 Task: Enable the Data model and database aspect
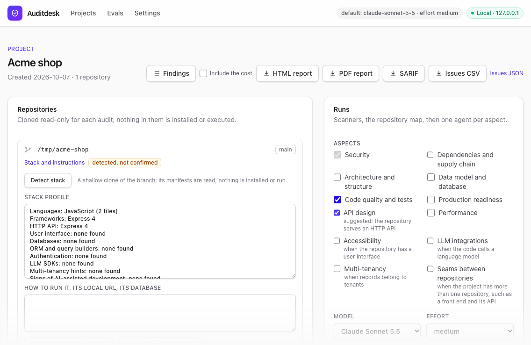pos(431,177)
